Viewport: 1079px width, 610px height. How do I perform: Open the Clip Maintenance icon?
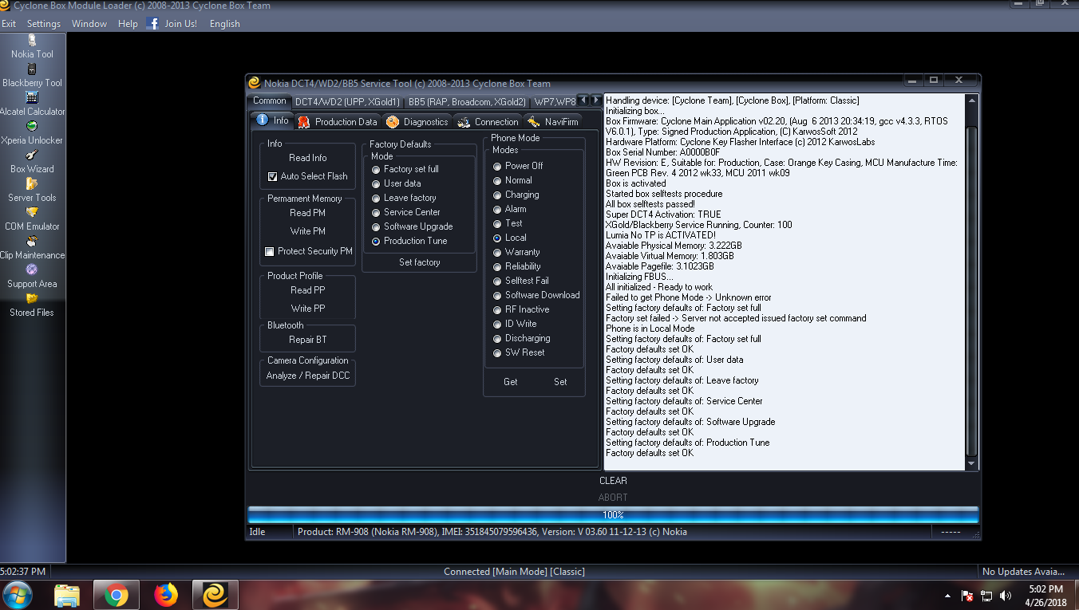[x=32, y=242]
